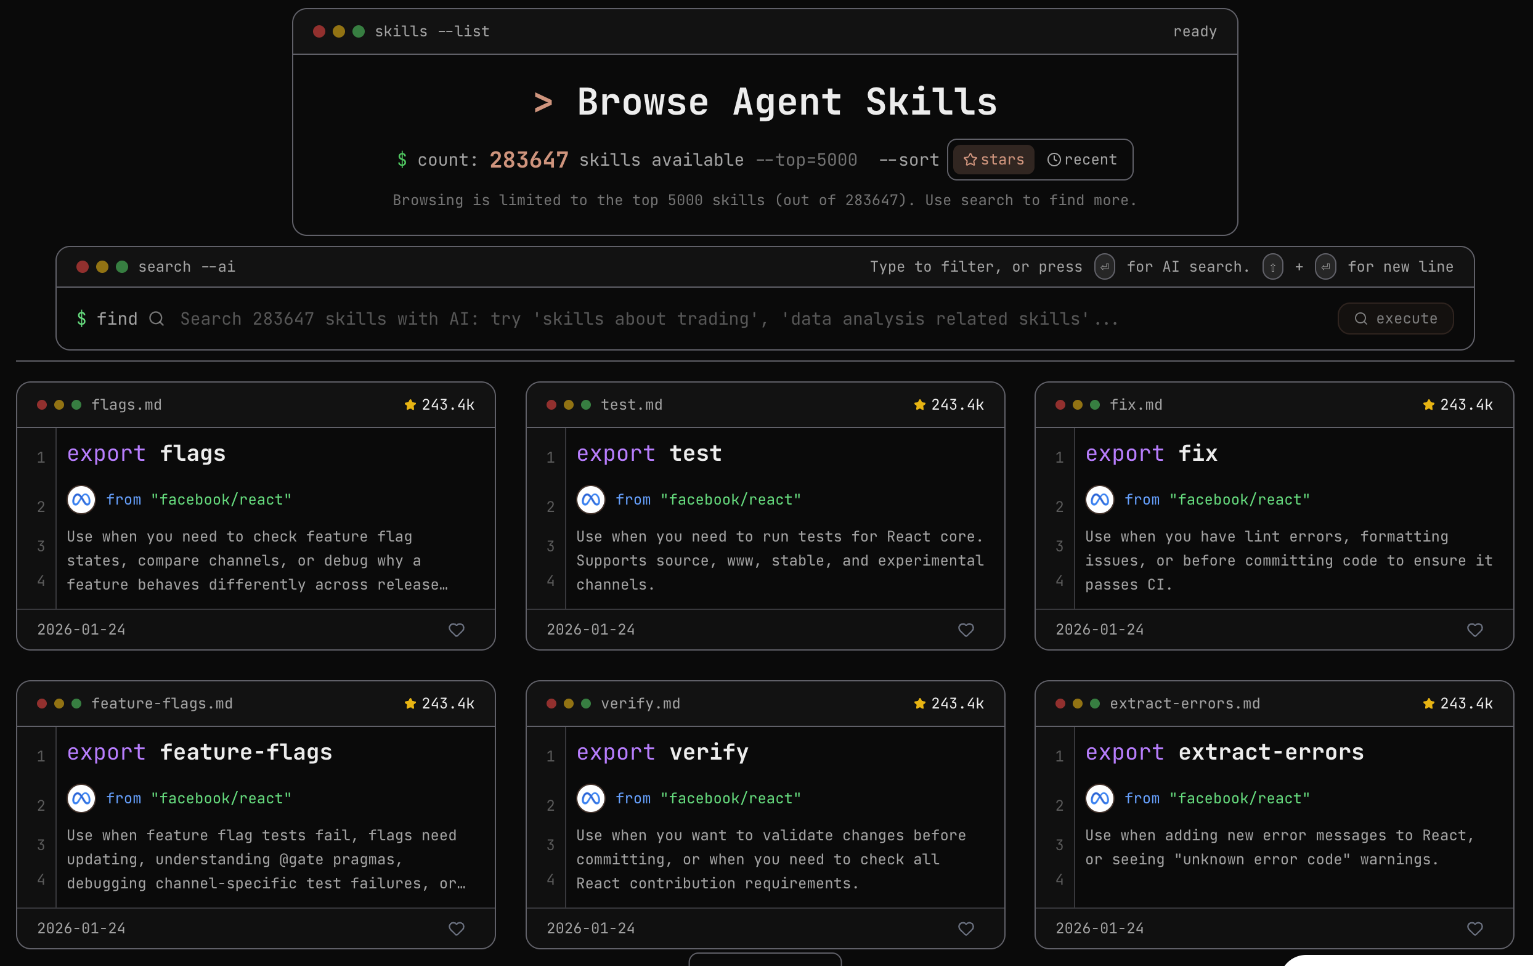
Task: Click the Meta logo on the extract-errors.md card
Action: click(1099, 798)
